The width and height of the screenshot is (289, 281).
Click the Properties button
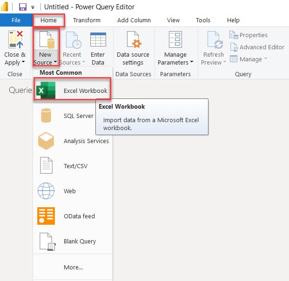pos(248,35)
